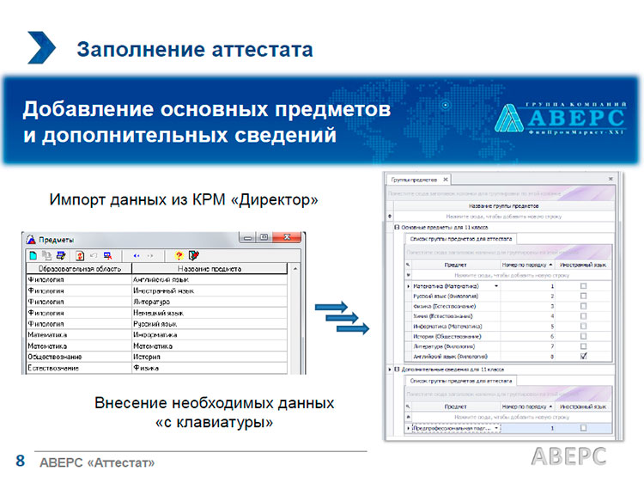Sort by Номер по порядку in Дополнительные сведения table
This screenshot has width=644, height=477.
click(x=526, y=407)
